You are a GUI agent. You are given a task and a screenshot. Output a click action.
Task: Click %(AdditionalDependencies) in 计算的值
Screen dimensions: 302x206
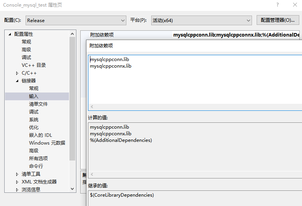pyautogui.click(x=121, y=140)
